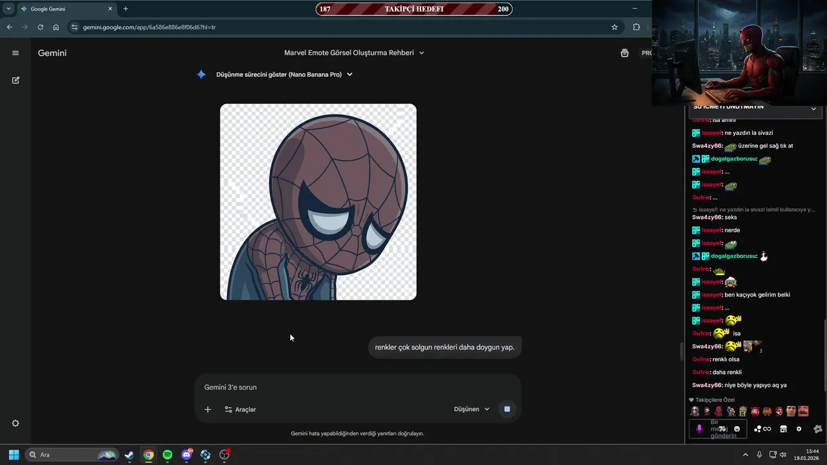The width and height of the screenshot is (827, 465).
Task: Open the clock showing 15:44
Action: (806, 455)
